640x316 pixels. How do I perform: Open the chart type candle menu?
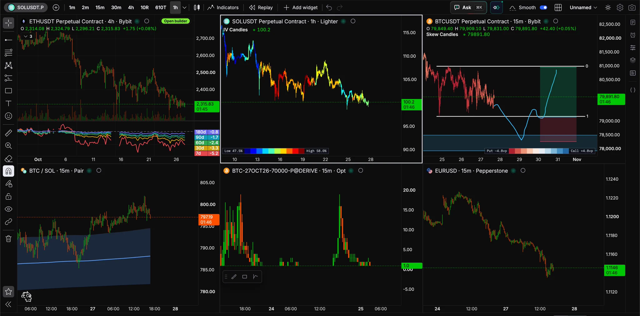click(x=197, y=8)
